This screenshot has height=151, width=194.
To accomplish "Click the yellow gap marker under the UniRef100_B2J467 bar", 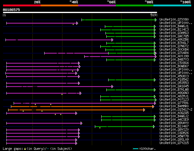I will [100, 128].
